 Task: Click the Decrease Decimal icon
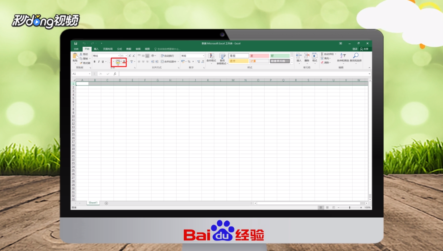[203, 61]
